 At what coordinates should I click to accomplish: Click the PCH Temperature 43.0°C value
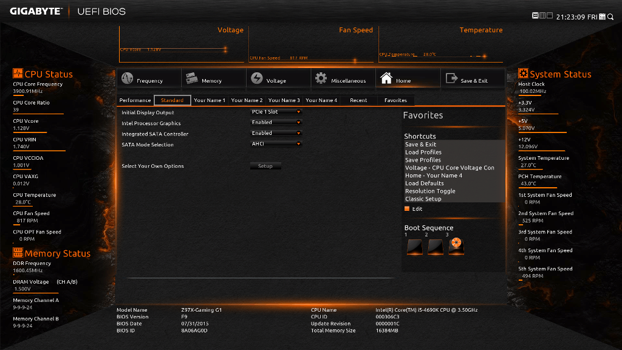pyautogui.click(x=528, y=184)
